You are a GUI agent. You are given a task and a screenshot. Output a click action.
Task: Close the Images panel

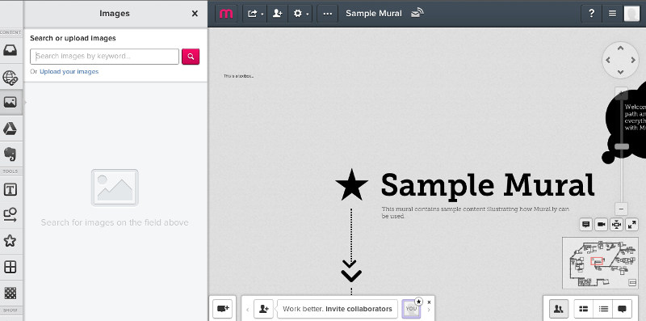coord(195,14)
